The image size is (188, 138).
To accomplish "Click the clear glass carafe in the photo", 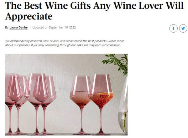I will click(123, 104).
